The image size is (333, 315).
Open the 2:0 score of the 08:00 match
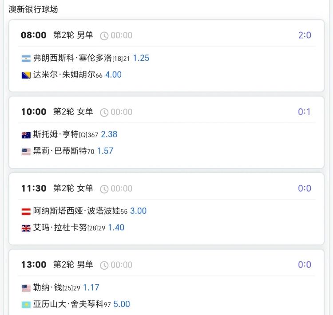(305, 35)
